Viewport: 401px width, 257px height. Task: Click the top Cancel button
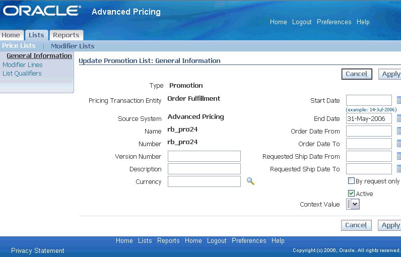(357, 74)
